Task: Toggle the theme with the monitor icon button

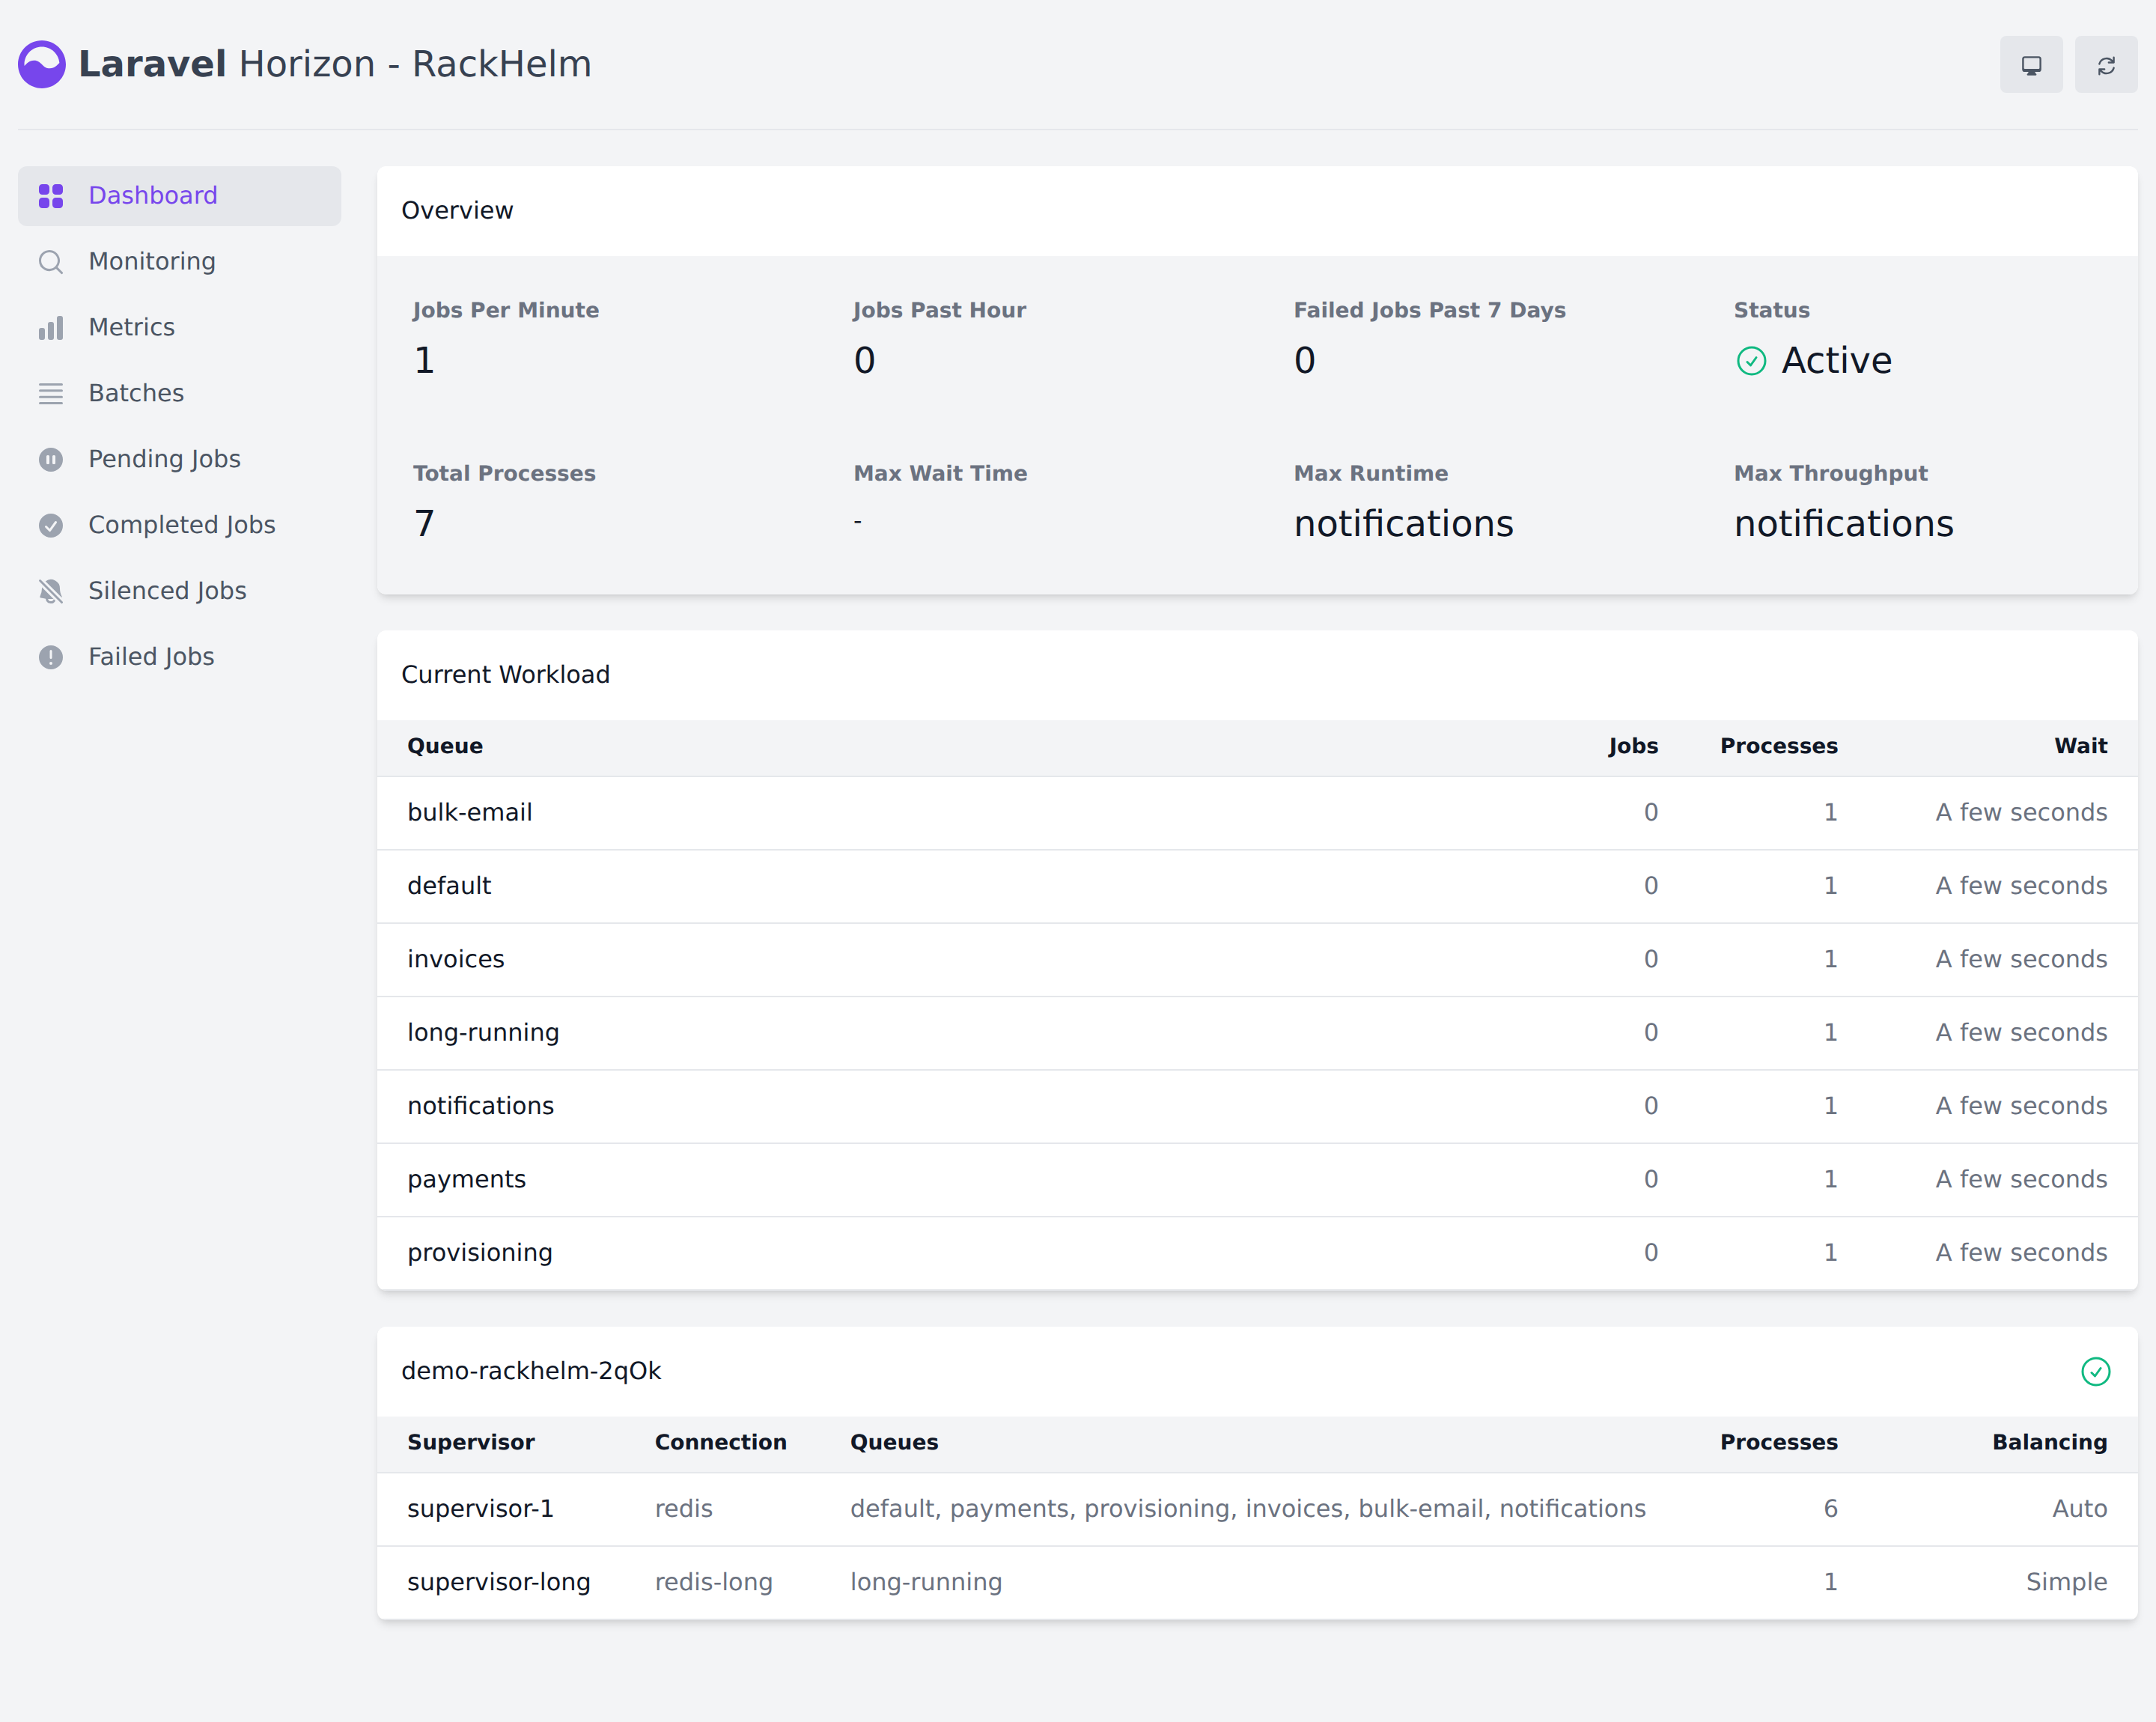Action: tap(2031, 65)
